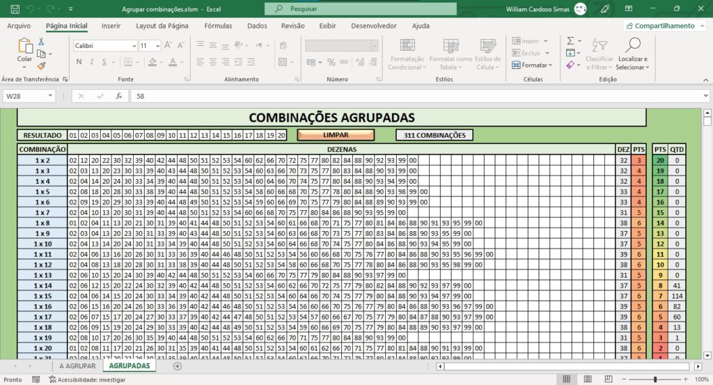The height and width of the screenshot is (385, 713).
Task: Click the Cut scissors icon
Action: pyautogui.click(x=41, y=42)
